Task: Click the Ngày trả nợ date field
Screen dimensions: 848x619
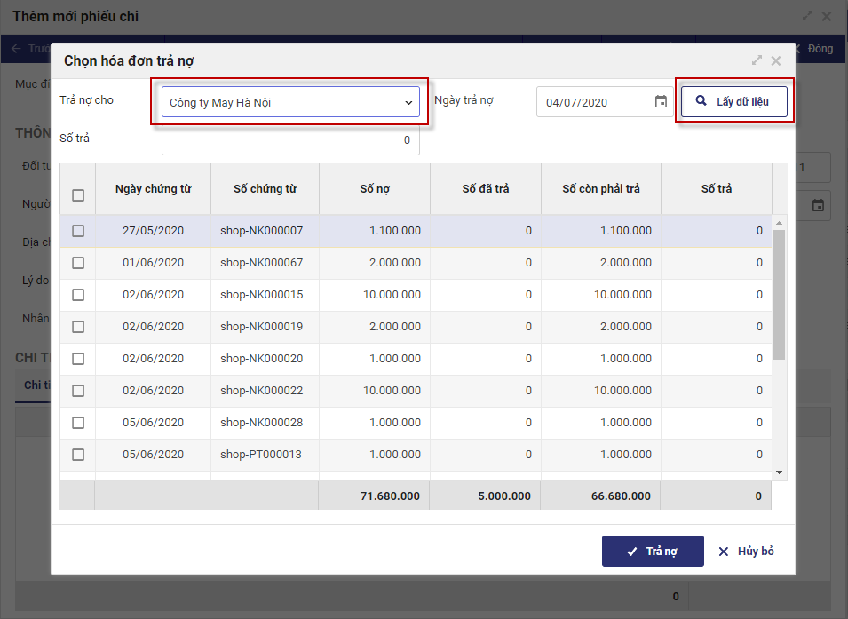Action: [x=597, y=102]
